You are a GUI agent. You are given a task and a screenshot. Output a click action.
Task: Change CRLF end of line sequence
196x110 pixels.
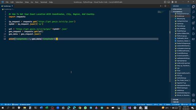click(x=160, y=105)
